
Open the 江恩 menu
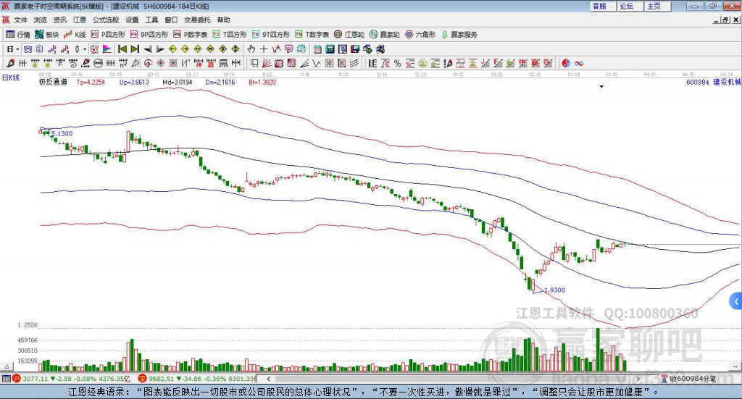pos(80,20)
